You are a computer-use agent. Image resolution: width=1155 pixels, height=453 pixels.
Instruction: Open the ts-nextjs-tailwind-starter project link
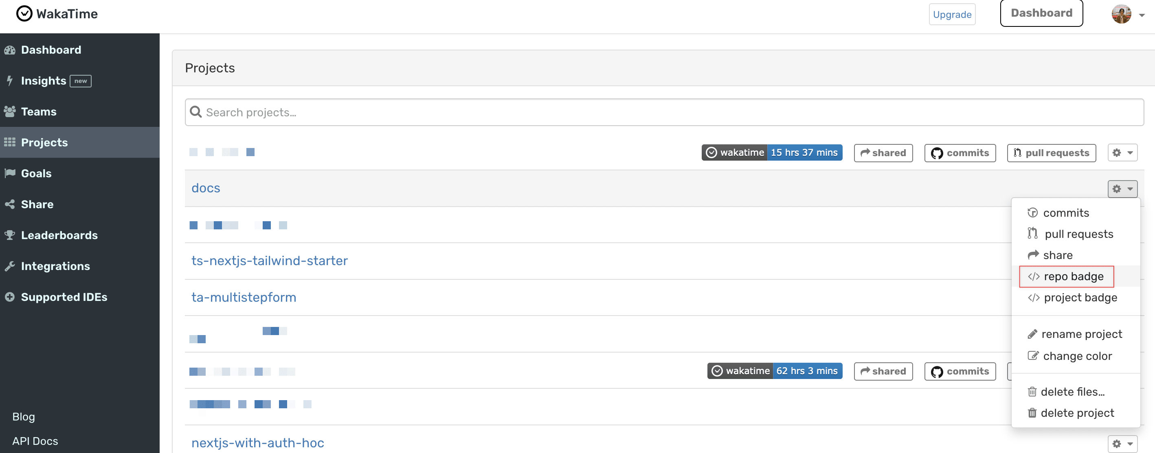point(270,261)
